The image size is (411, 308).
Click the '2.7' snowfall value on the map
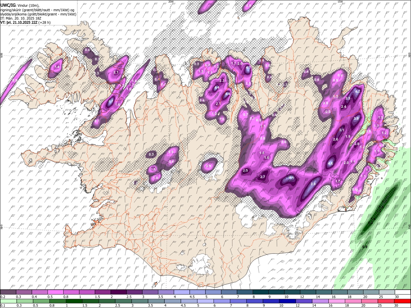263,177
